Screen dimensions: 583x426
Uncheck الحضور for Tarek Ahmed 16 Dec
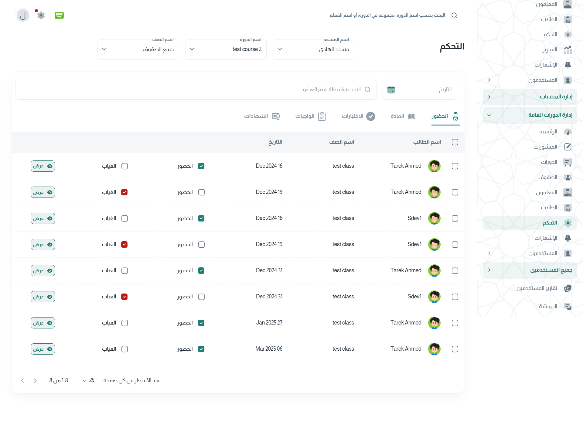(x=201, y=166)
